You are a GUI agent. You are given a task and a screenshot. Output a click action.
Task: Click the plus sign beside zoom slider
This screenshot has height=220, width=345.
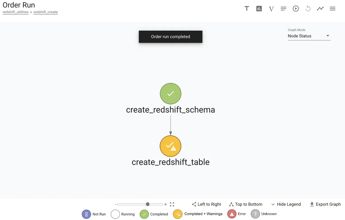click(x=166, y=204)
